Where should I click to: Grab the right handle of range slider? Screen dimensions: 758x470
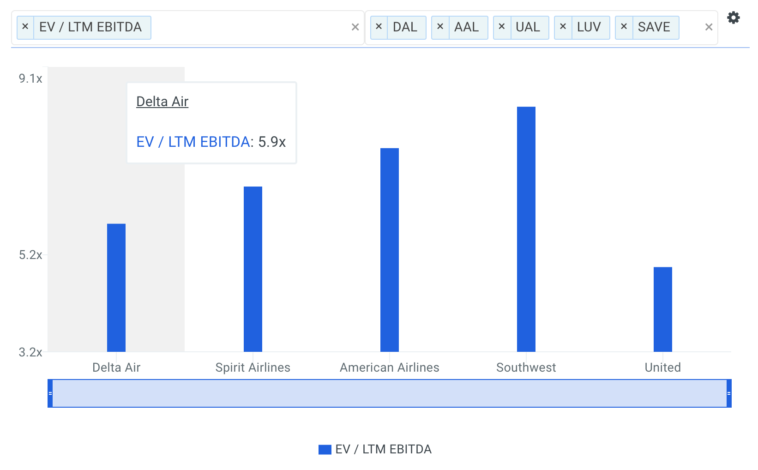coord(729,393)
